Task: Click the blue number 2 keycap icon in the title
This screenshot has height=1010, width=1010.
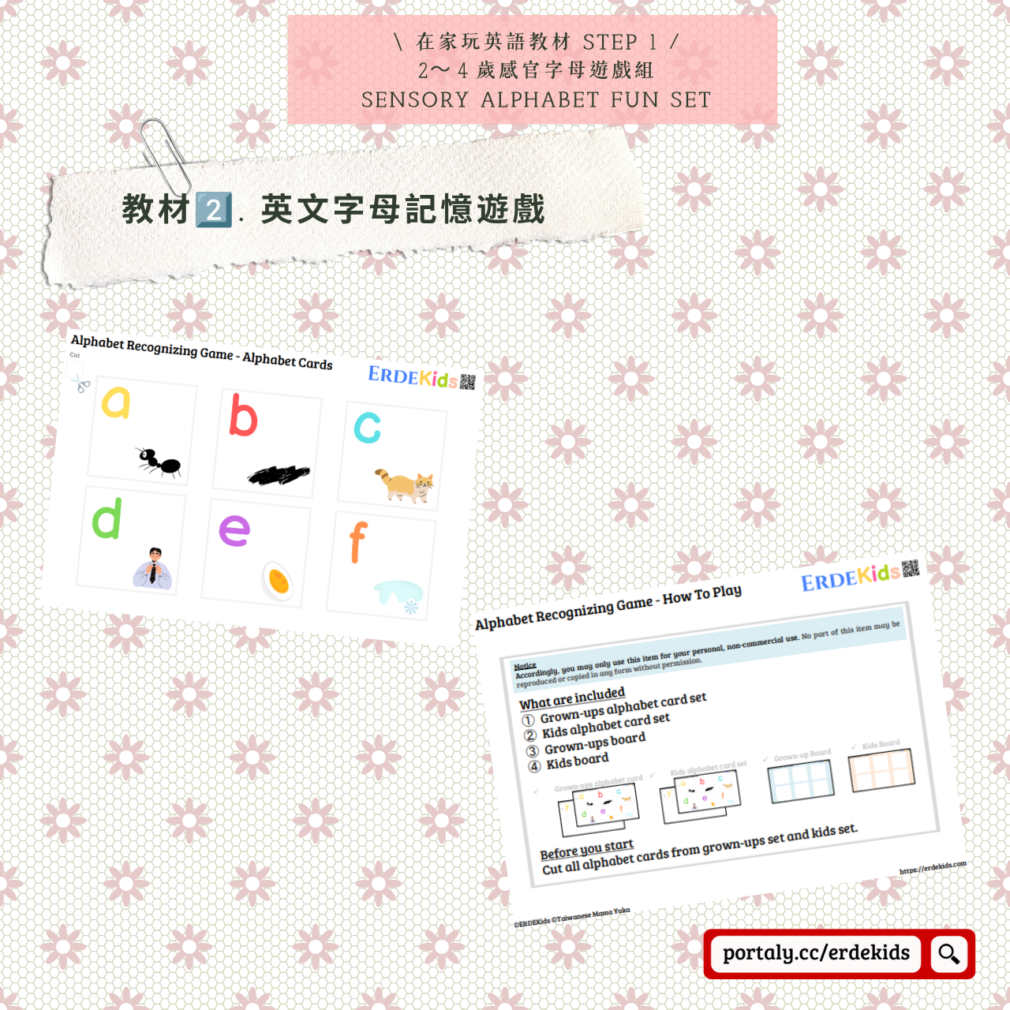Action: 214,210
